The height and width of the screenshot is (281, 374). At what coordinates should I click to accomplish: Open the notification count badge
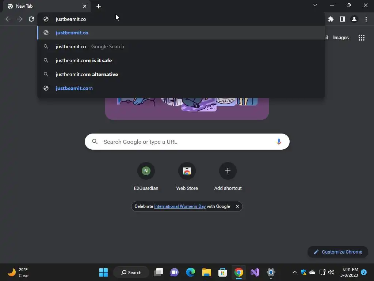coord(364,272)
